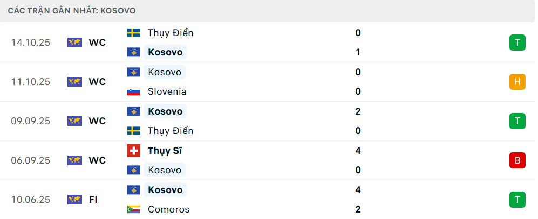538x219 pixels.
Task: Click the Kosovo name in the 10.06.25 match
Action: click(x=165, y=190)
